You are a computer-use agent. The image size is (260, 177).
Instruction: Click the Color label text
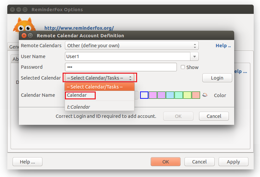(x=220, y=95)
